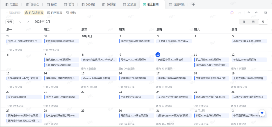Open the 招银理财2026校园招聘 event
This screenshot has height=127, width=272.
pyautogui.click(x=62, y=65)
